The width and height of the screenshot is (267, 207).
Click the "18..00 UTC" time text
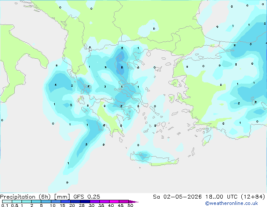tap(222, 197)
